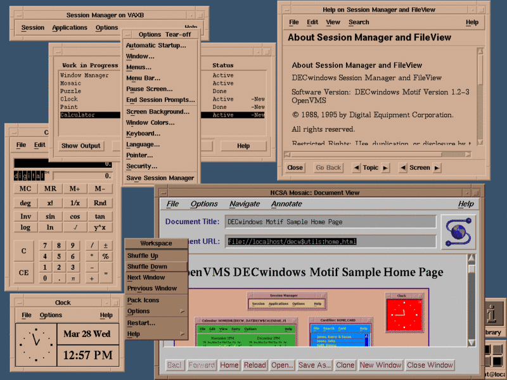Screen dimensions: 507x380
Task: Toggle Inv mode on the Calculator
Action: [x=25, y=217]
